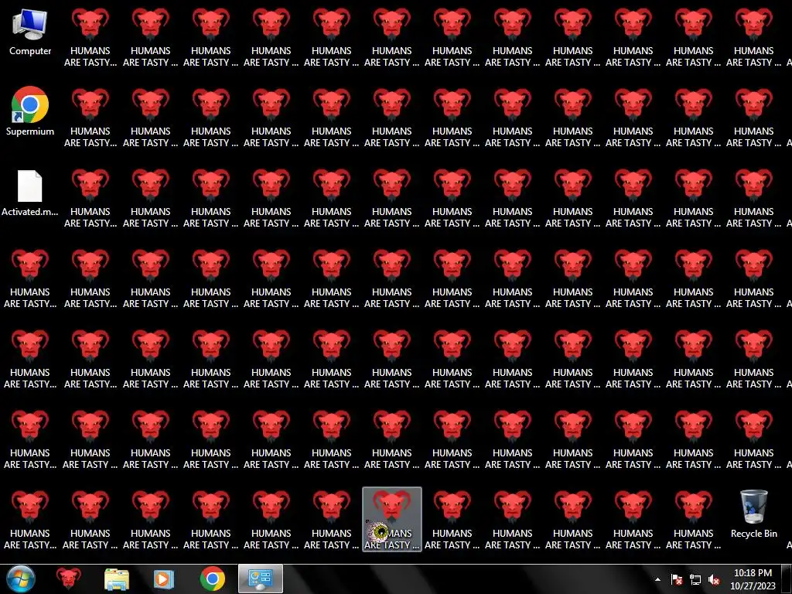This screenshot has height=594, width=792.
Task: Open the Action Center flag icon
Action: click(677, 579)
